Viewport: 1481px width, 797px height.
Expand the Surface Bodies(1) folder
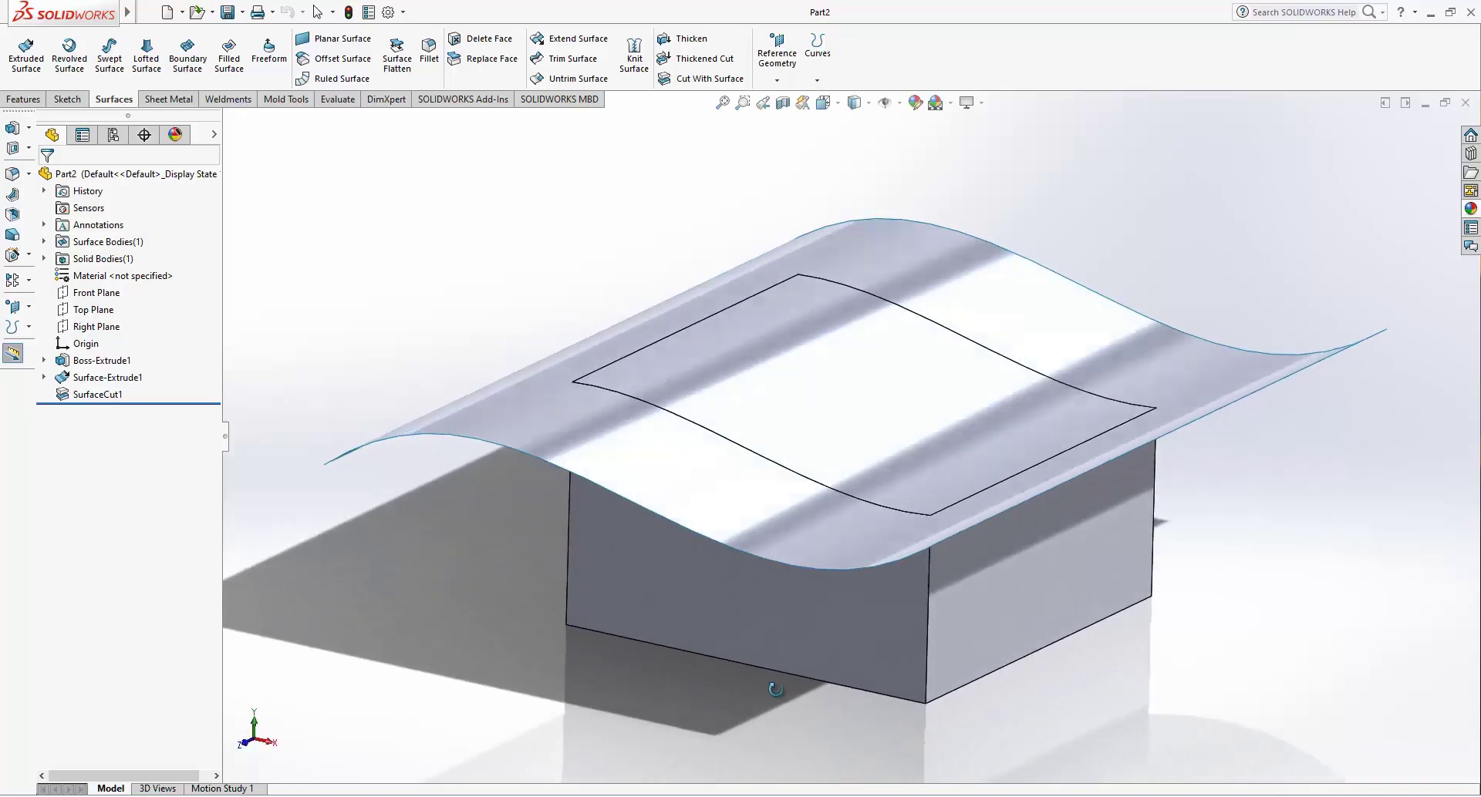click(x=44, y=242)
